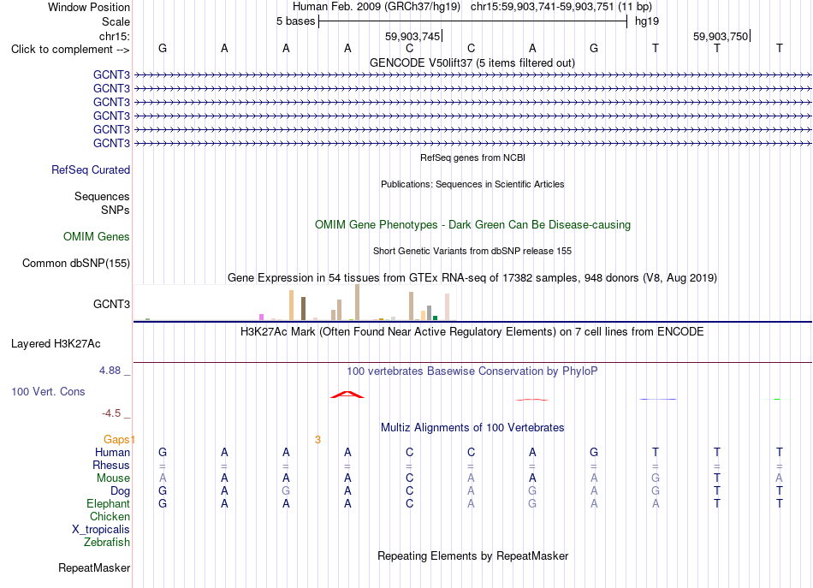The image size is (813, 588).
Task: Click the -4.5 PhyloP lower value
Action: click(111, 413)
